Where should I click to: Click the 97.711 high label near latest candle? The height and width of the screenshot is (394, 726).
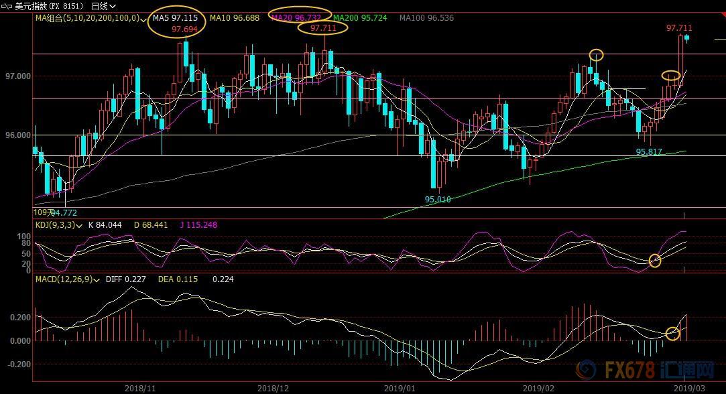tap(678, 28)
